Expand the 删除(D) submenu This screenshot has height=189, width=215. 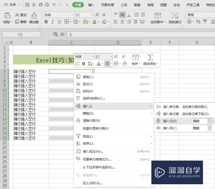(114, 114)
